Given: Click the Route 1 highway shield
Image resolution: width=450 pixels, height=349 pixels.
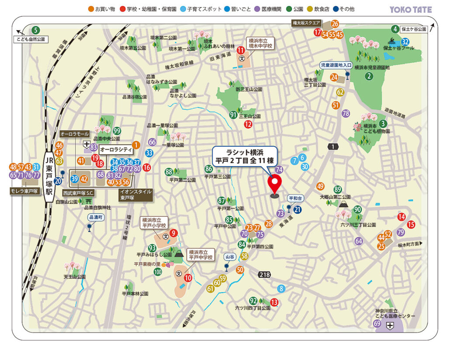Looking at the screenshot, I should point(333,147).
